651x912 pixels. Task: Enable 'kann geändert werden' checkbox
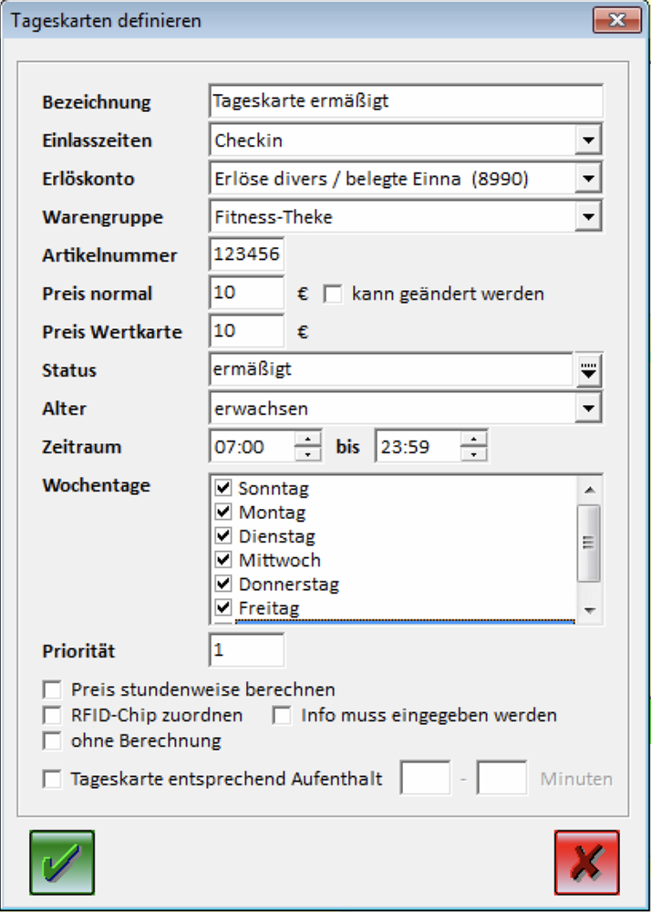pos(332,295)
